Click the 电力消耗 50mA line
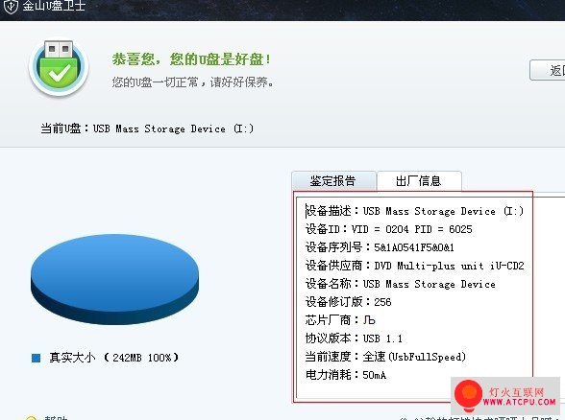565x420 pixels. click(346, 375)
